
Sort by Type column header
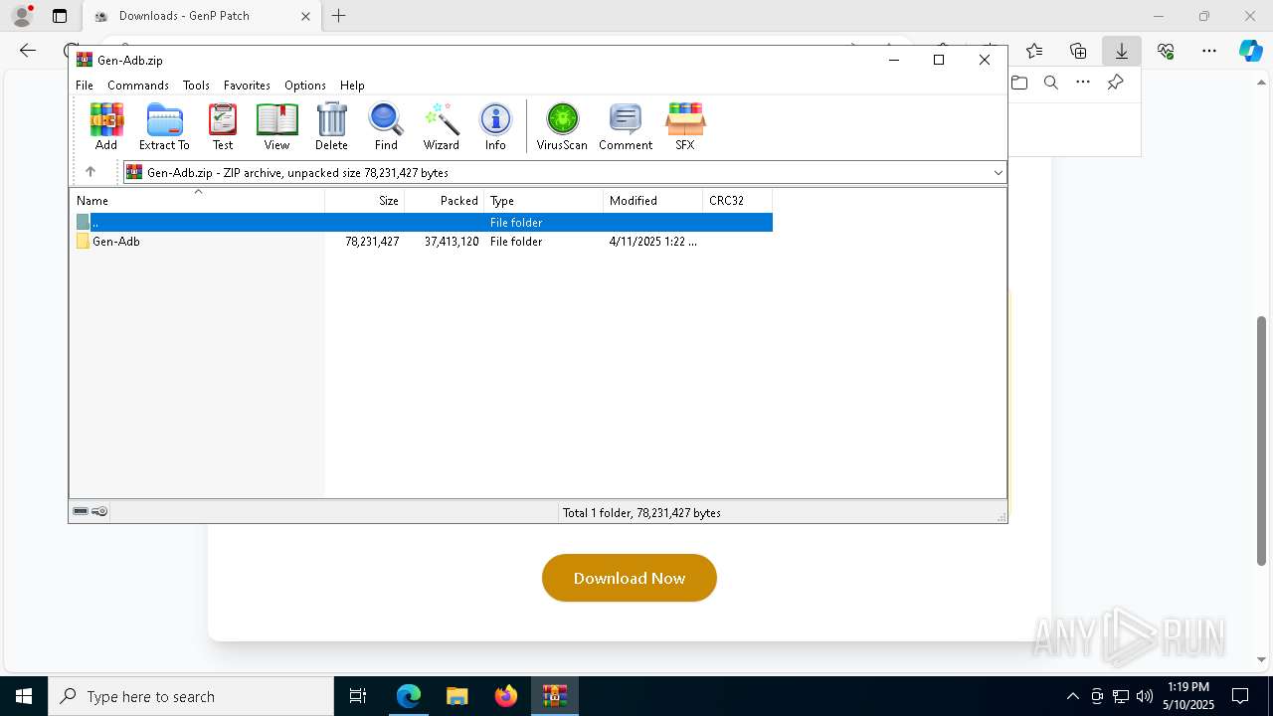click(544, 200)
